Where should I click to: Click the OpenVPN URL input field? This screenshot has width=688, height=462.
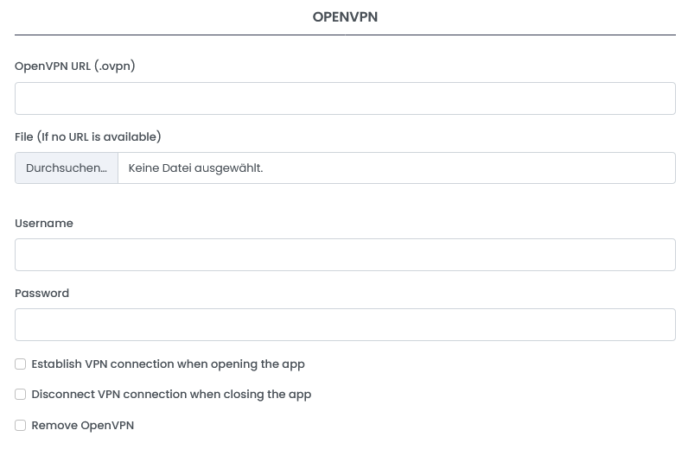pos(345,98)
